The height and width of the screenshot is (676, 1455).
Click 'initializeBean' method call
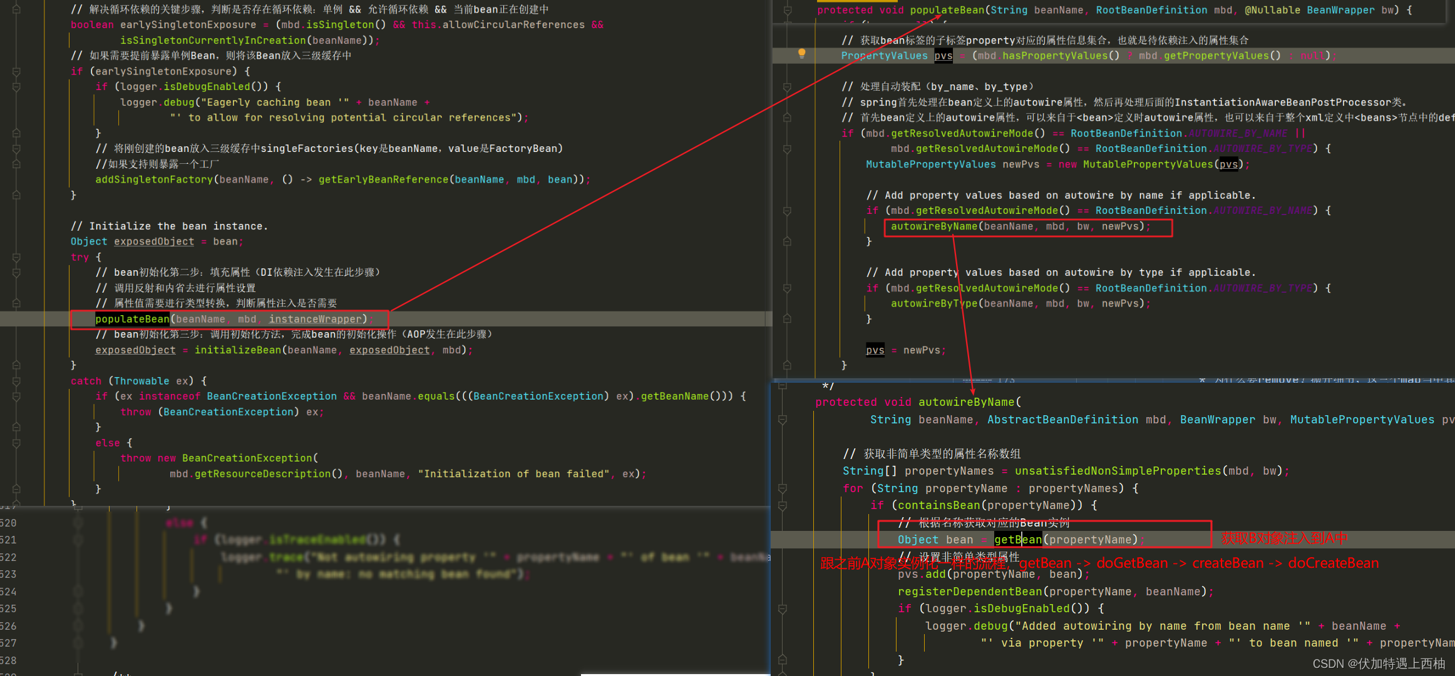238,350
